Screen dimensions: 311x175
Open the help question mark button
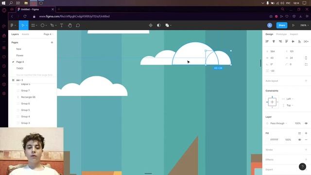302,167
